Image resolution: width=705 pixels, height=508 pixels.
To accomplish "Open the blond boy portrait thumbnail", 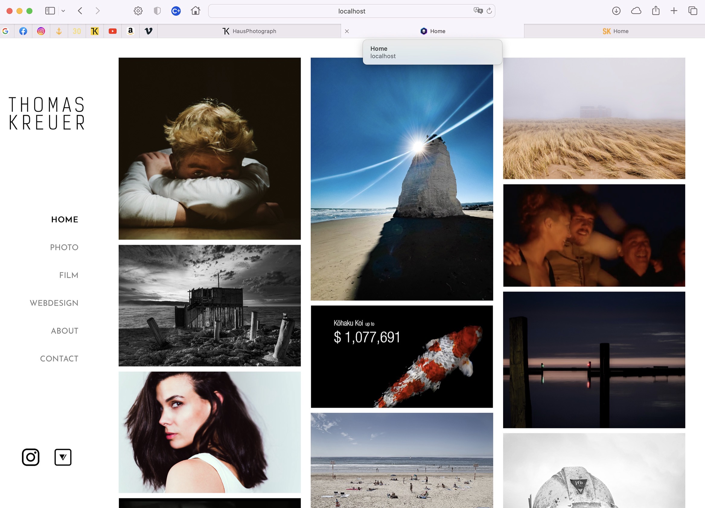I will point(209,149).
